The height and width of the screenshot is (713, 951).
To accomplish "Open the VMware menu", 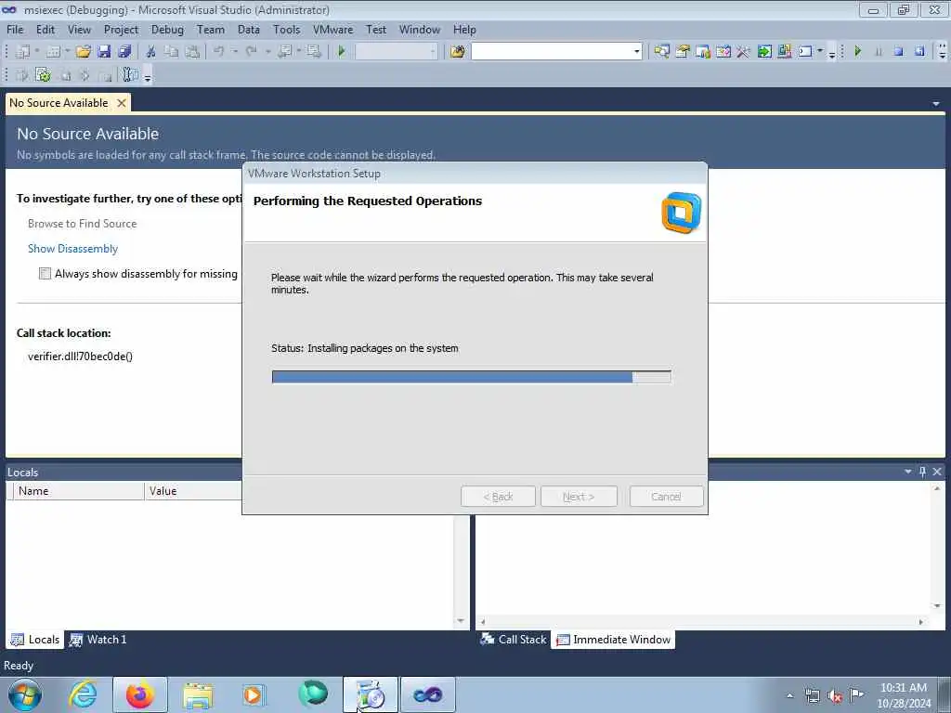I will coord(332,30).
